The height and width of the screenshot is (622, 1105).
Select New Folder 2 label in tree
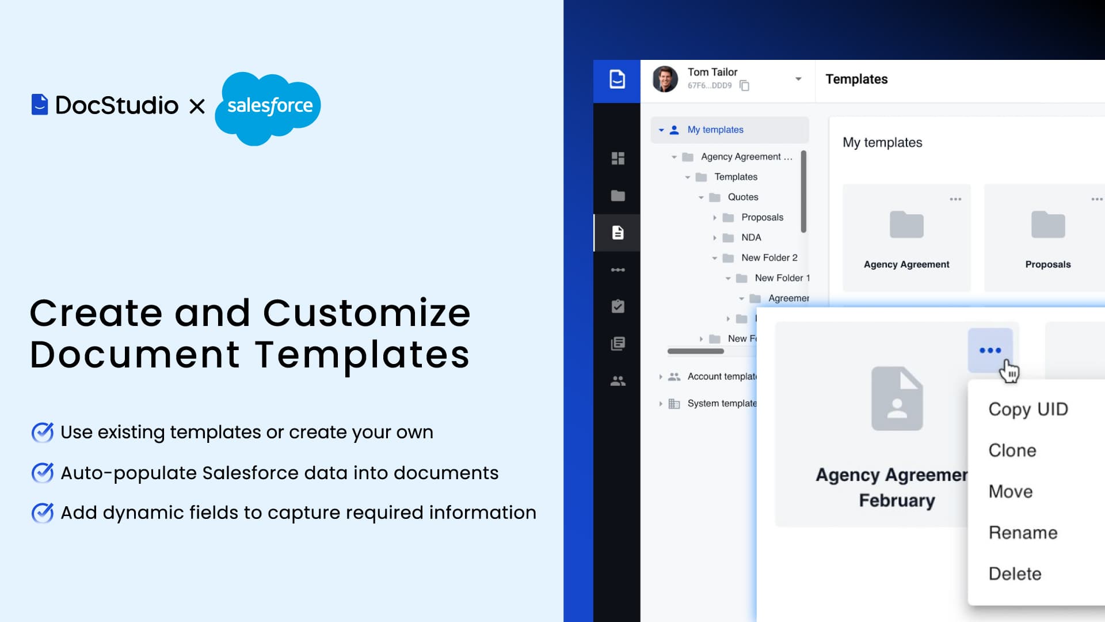tap(769, 257)
